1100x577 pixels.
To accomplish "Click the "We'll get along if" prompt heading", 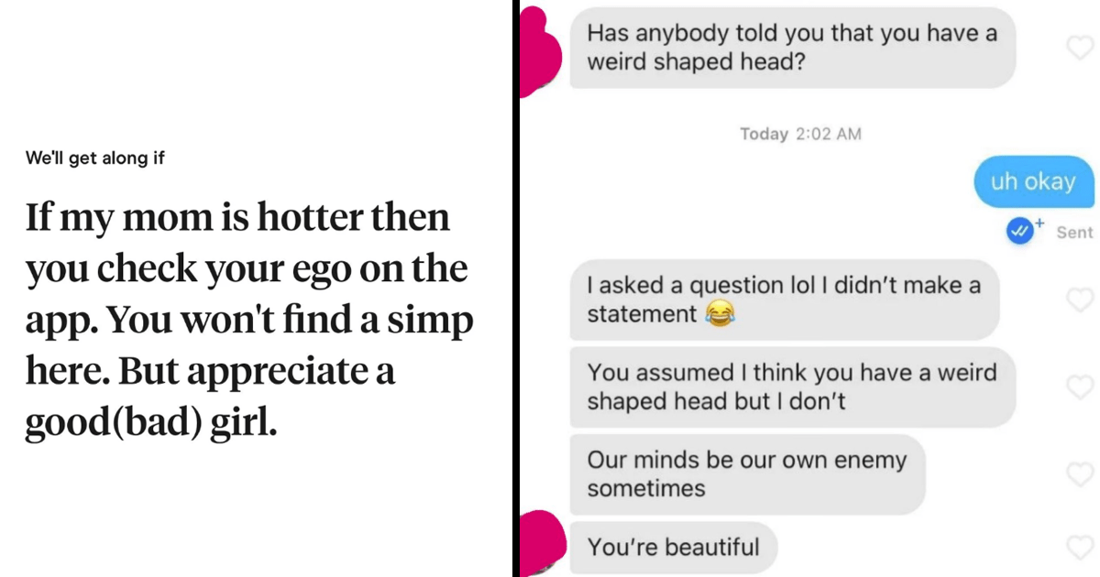I will coord(95,158).
